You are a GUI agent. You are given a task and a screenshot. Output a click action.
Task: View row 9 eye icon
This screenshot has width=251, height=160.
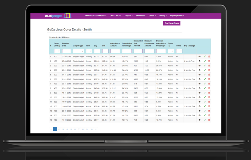click(x=200, y=93)
